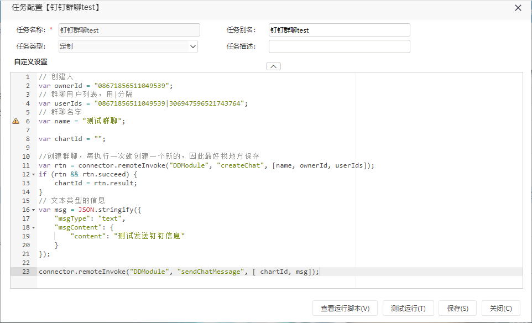Select line number 23 in the gutter
Viewport: 532px width, 323px height.
[x=26, y=272]
